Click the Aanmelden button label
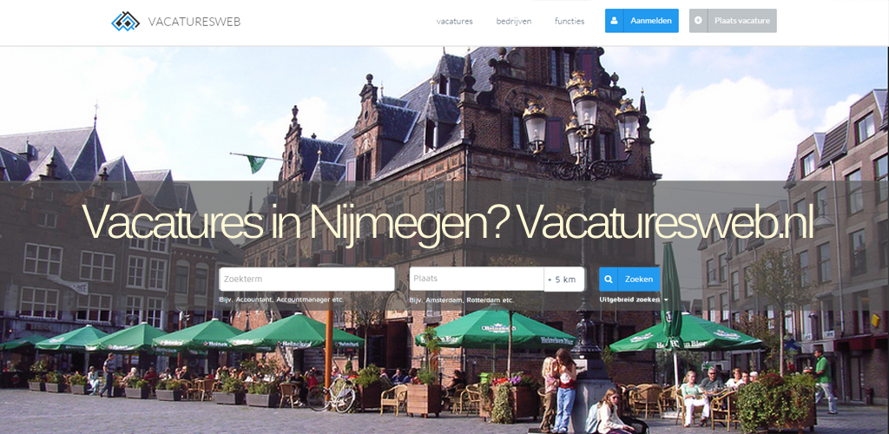This screenshot has height=434, width=889. click(651, 21)
